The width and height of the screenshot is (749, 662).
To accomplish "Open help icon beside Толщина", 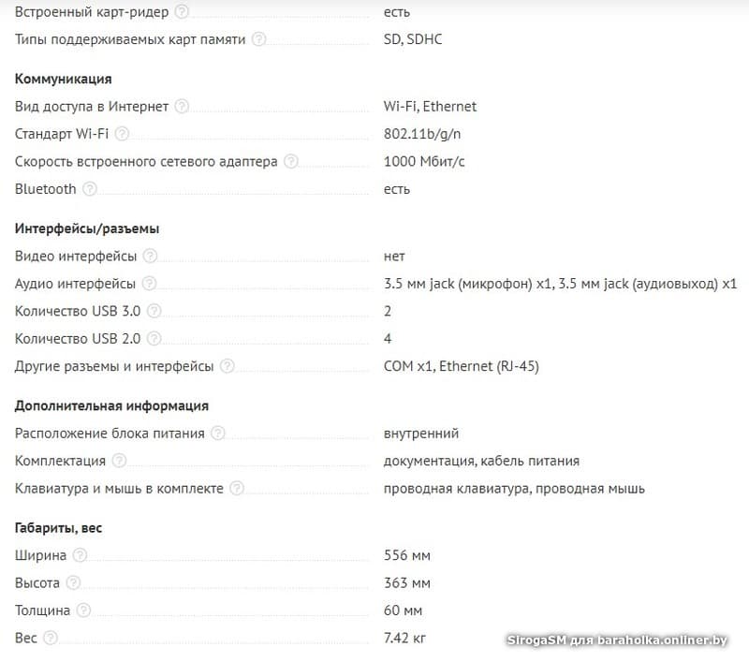I will pos(83,610).
